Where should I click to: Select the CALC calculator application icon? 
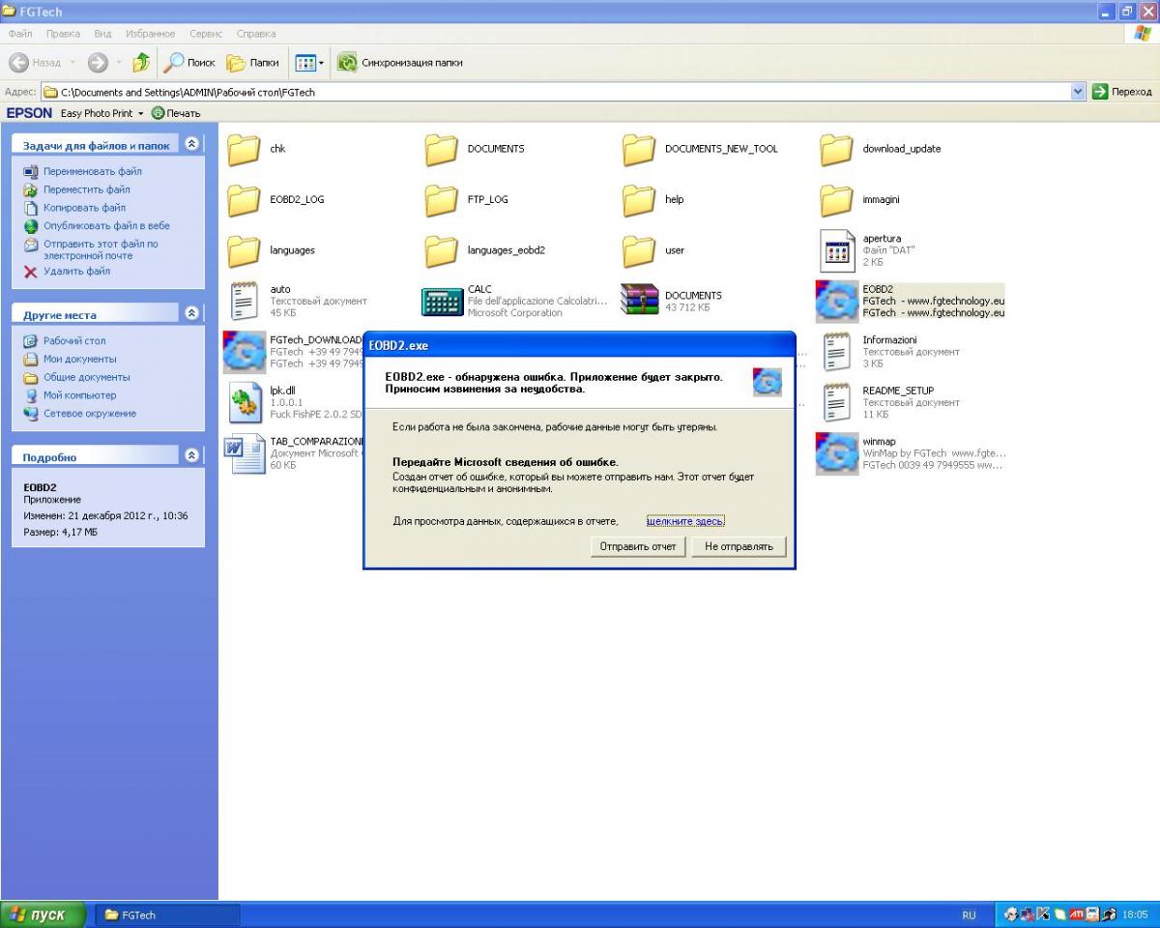[x=442, y=302]
